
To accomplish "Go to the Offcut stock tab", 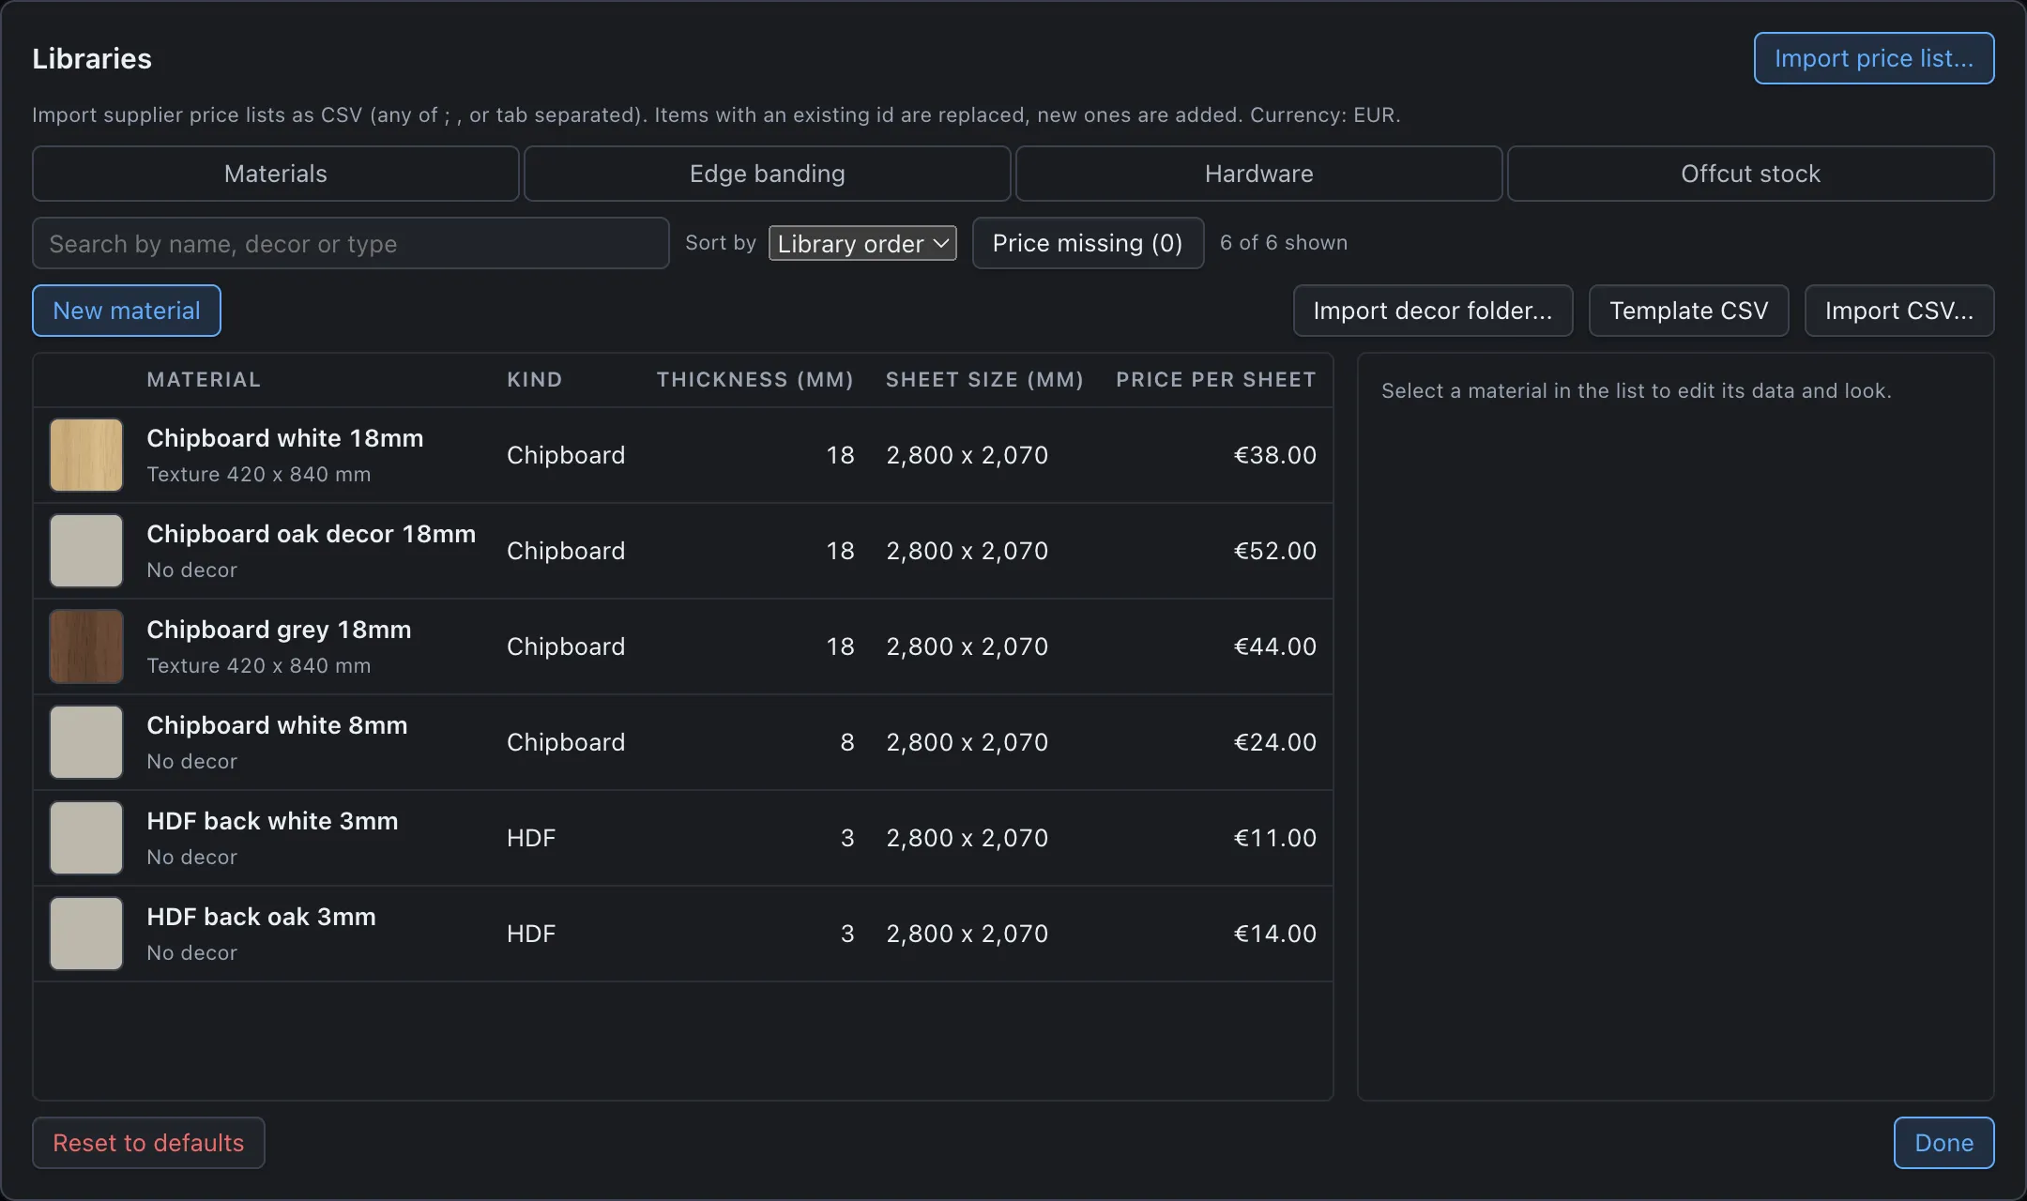I will pyautogui.click(x=1750, y=174).
